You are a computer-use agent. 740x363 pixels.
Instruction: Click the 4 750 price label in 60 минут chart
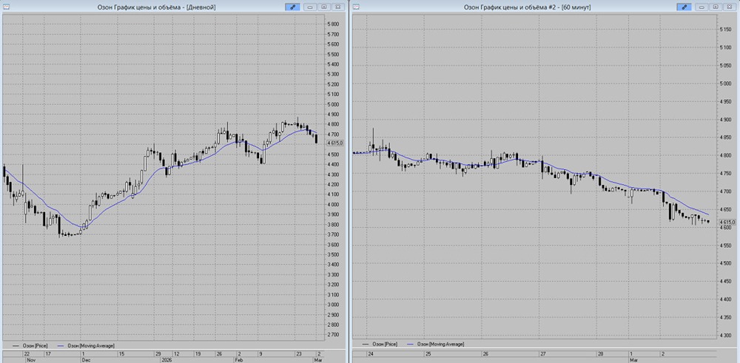(725, 174)
